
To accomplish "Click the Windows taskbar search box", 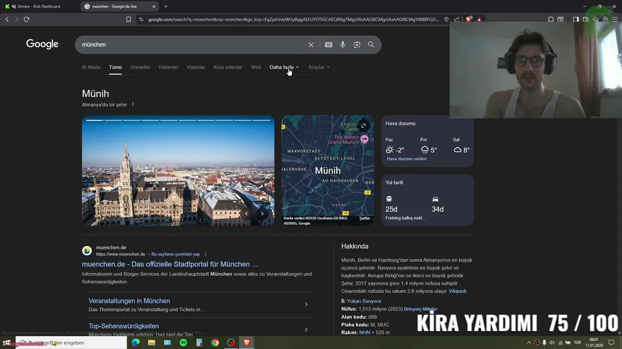I will pos(71,343).
